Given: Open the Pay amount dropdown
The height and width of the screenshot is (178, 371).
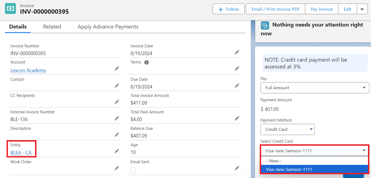Looking at the screenshot, I should pos(315,88).
